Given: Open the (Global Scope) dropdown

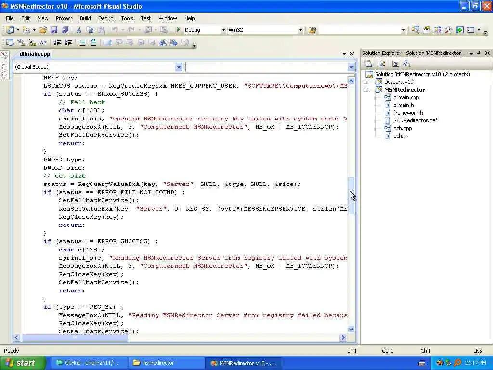Looking at the screenshot, I should pyautogui.click(x=179, y=66).
